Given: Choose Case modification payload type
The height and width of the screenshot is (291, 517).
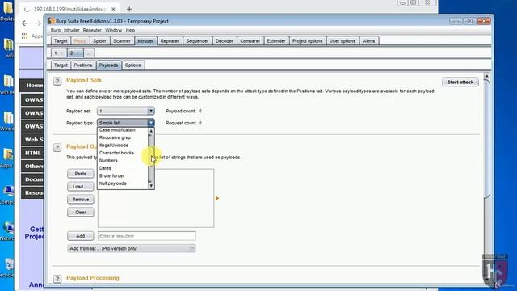Looking at the screenshot, I should [x=117, y=130].
